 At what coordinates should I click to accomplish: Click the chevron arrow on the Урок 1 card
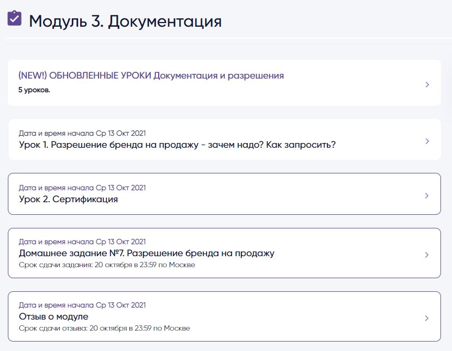pos(427,141)
